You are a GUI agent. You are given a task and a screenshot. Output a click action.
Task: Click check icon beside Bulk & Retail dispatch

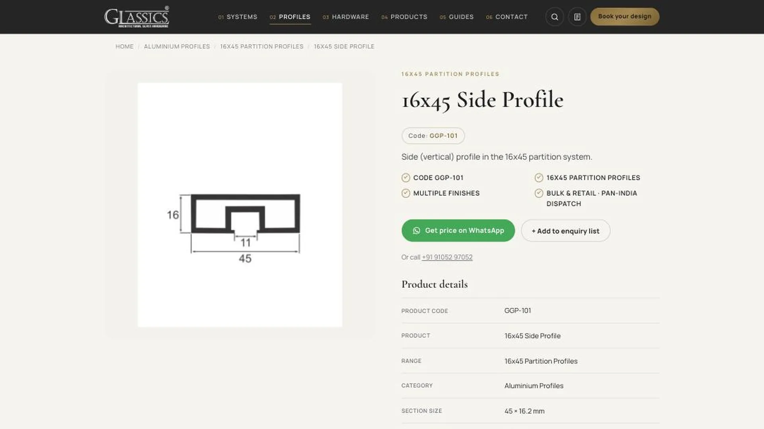[539, 193]
